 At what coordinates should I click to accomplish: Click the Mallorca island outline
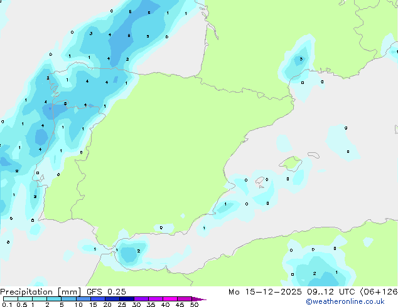tap(291, 164)
